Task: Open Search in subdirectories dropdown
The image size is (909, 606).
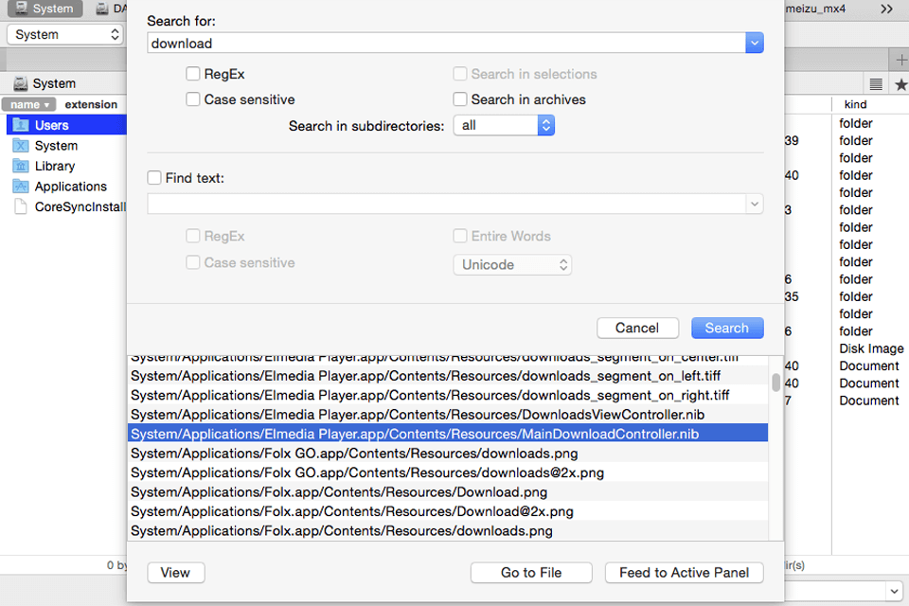Action: pyautogui.click(x=504, y=125)
